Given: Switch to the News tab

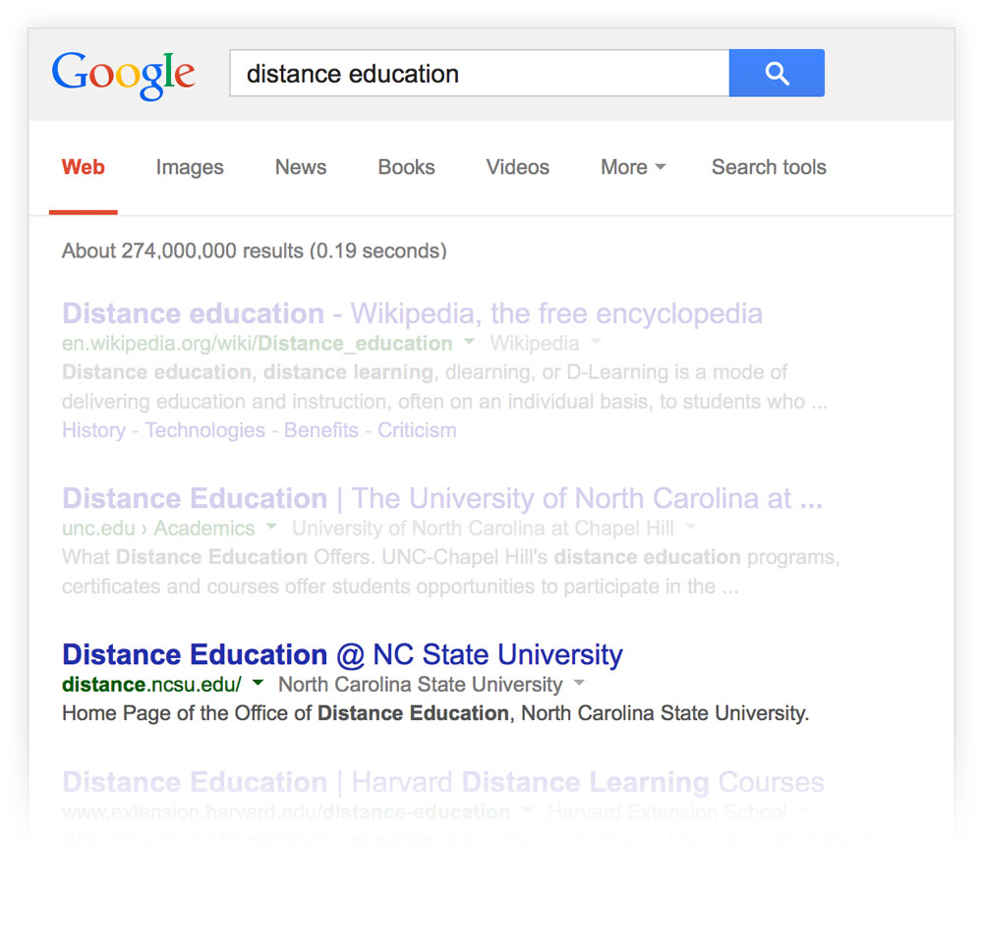Looking at the screenshot, I should [x=301, y=167].
